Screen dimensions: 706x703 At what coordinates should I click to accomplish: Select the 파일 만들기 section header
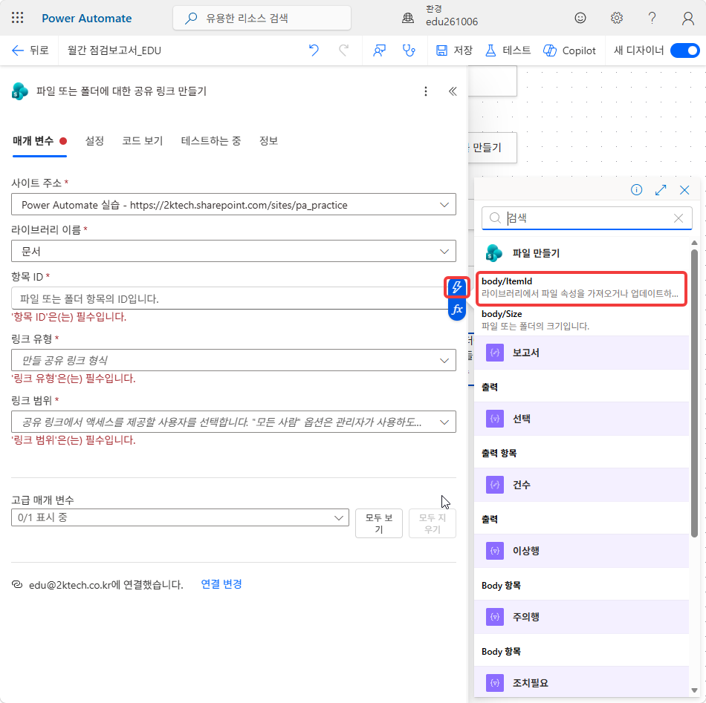(582, 253)
